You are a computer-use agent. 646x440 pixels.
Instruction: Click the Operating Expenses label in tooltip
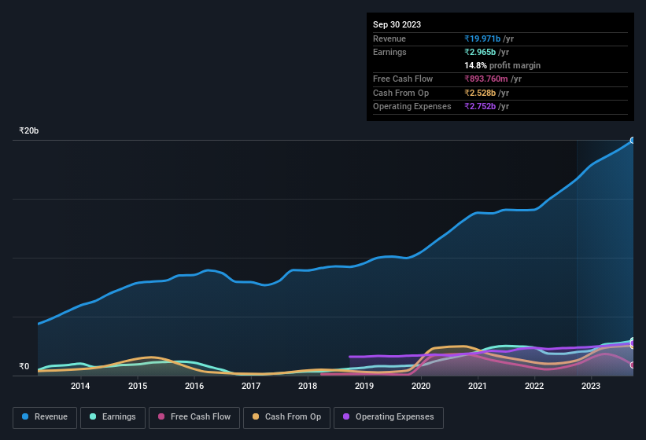click(412, 106)
